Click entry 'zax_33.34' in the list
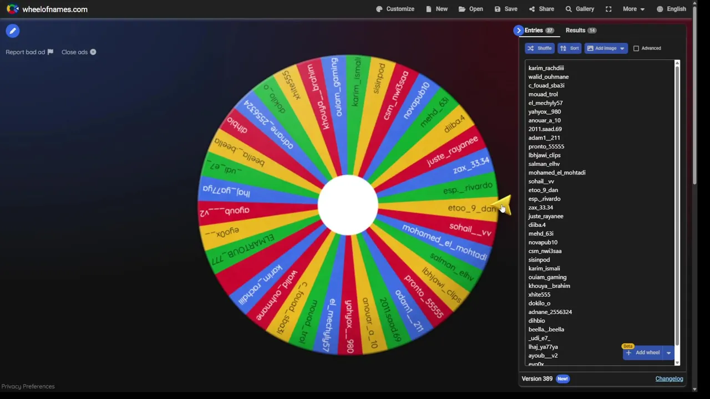710x399 pixels. (x=540, y=208)
